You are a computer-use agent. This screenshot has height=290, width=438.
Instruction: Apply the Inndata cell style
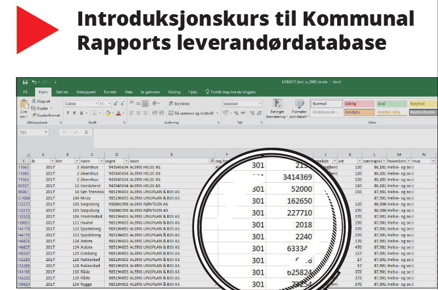coord(359,112)
